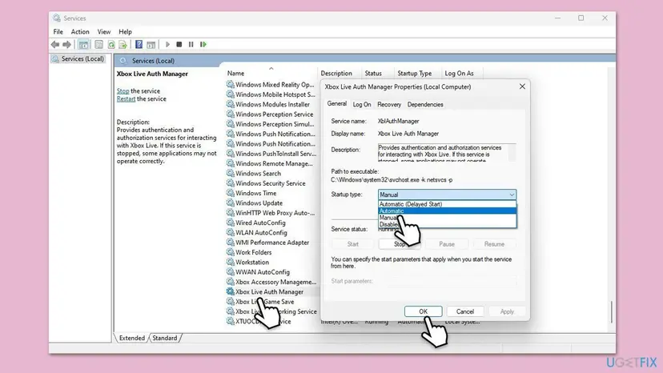663x373 pixels.
Task: Click the Pause button under Service status
Action: 447,244
